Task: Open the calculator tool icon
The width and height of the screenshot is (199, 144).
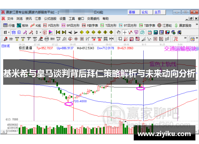Action: [x=156, y=32]
